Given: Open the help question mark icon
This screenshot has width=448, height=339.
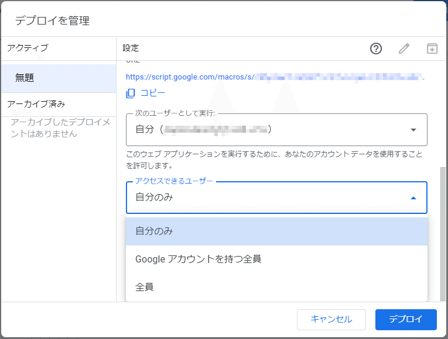Looking at the screenshot, I should 376,49.
